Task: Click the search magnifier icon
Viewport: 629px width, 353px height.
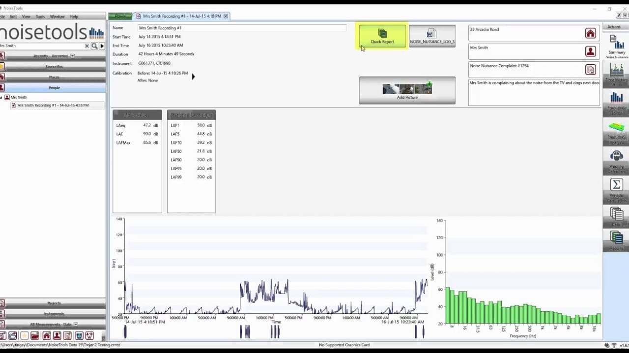Action: (x=94, y=46)
